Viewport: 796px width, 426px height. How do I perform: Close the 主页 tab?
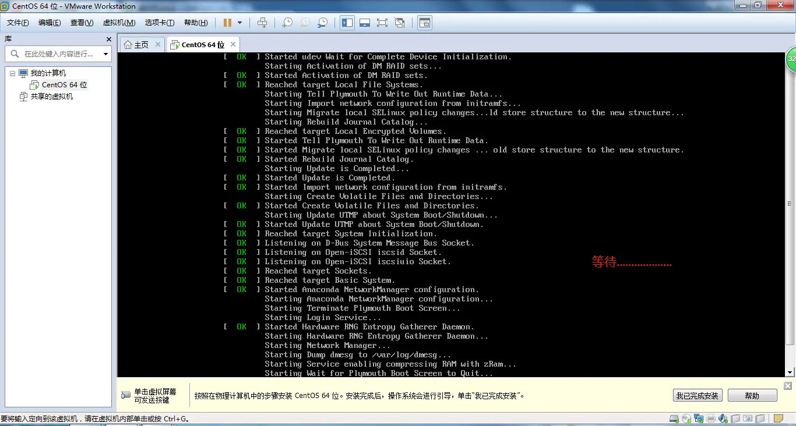158,44
